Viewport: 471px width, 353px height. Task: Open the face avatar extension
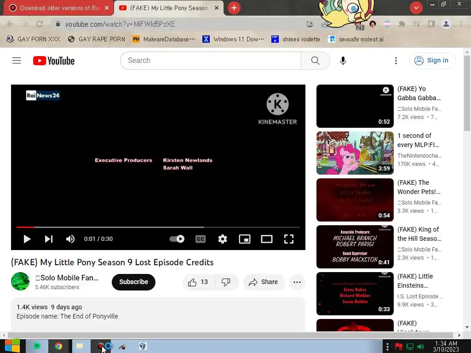click(x=373, y=24)
